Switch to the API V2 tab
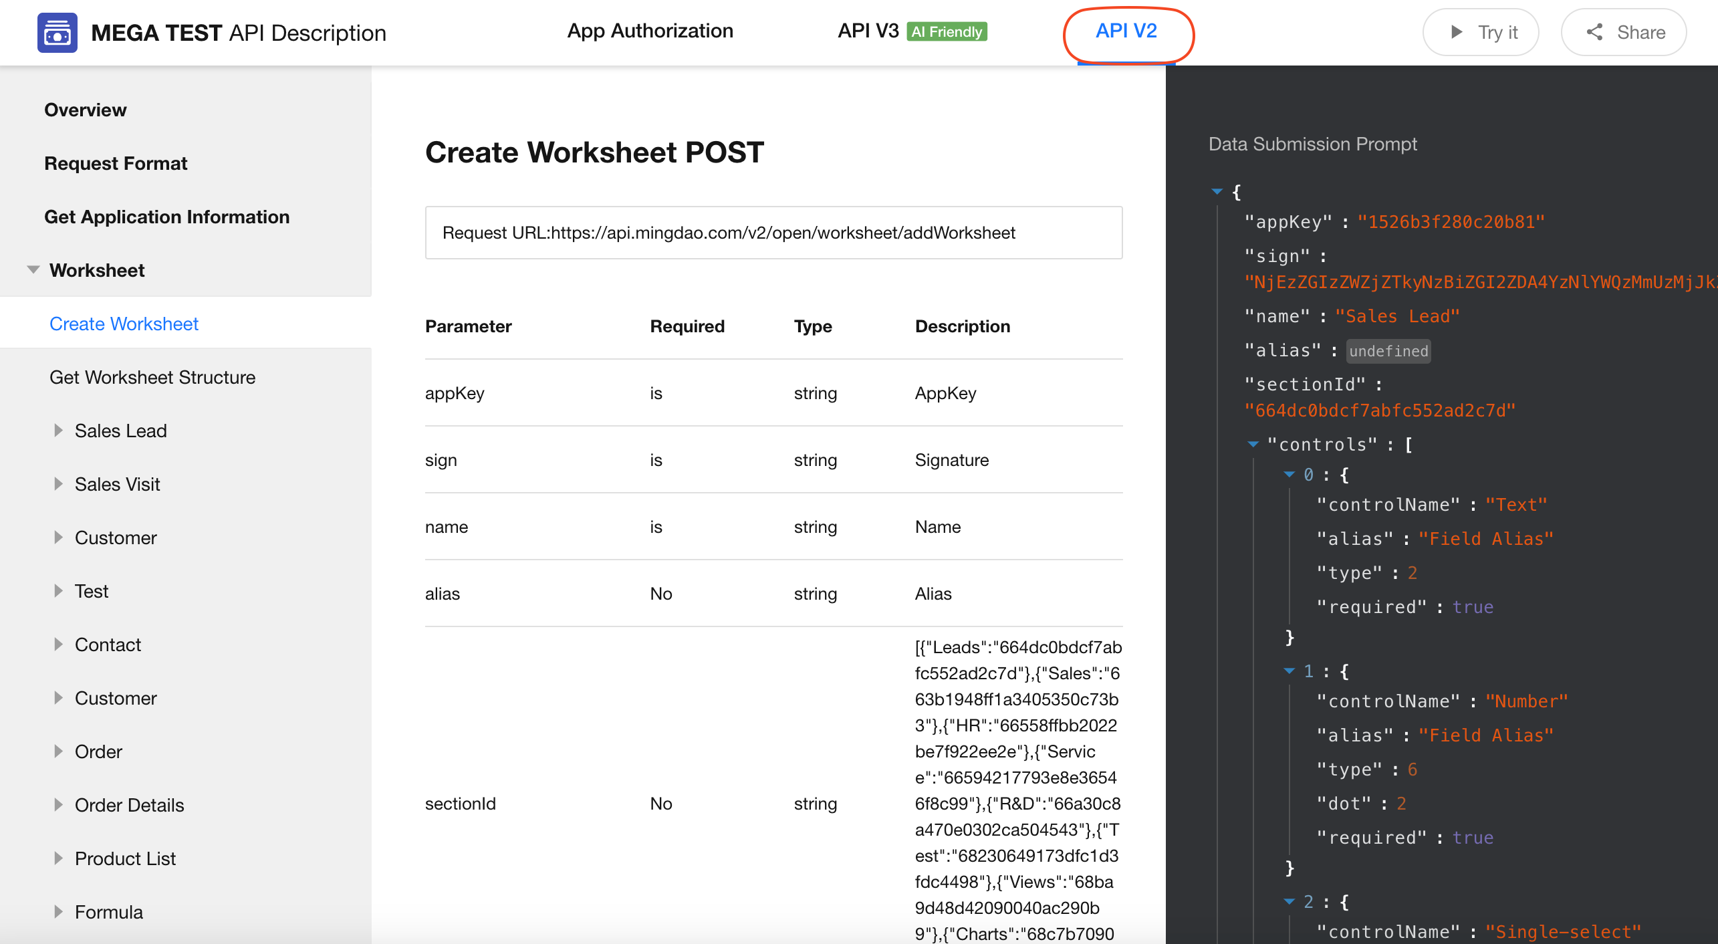 point(1126,31)
